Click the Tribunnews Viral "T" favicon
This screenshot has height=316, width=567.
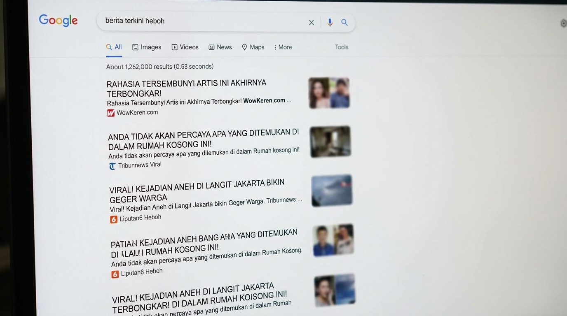click(112, 166)
